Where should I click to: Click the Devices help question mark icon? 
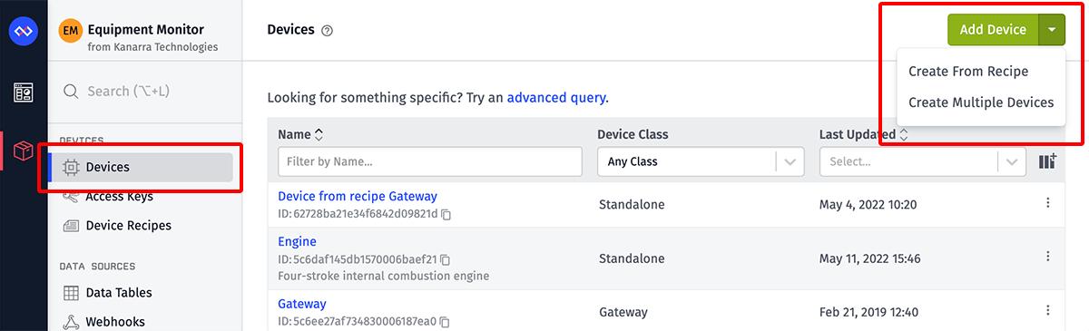(x=328, y=30)
